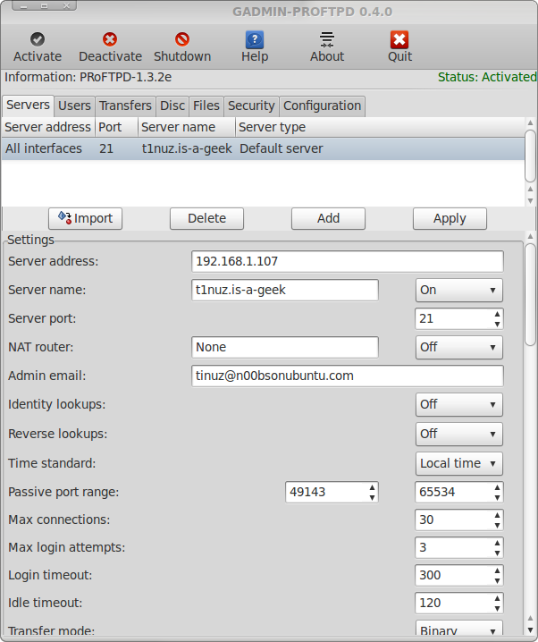This screenshot has width=538, height=642.
Task: Open the Transfers tab
Action: pos(125,106)
